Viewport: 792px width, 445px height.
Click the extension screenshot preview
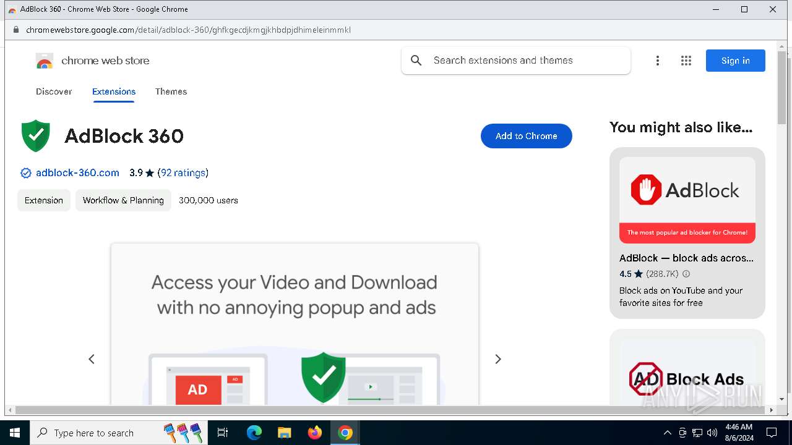295,324
